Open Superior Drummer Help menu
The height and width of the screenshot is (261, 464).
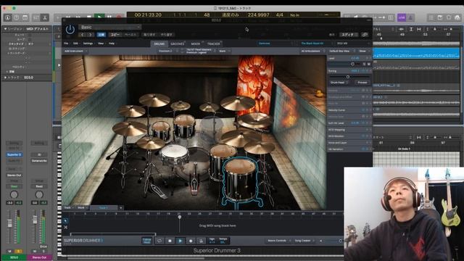(x=112, y=43)
